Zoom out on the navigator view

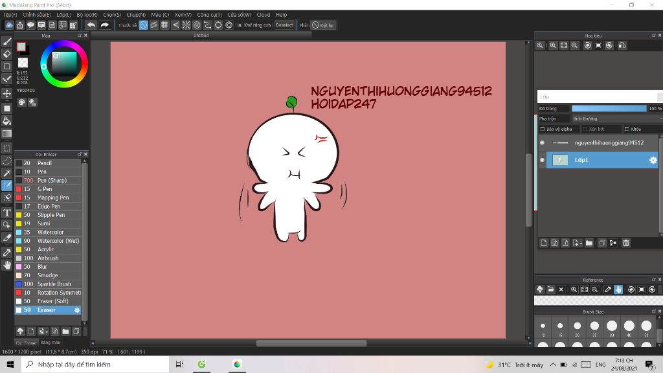[574, 45]
